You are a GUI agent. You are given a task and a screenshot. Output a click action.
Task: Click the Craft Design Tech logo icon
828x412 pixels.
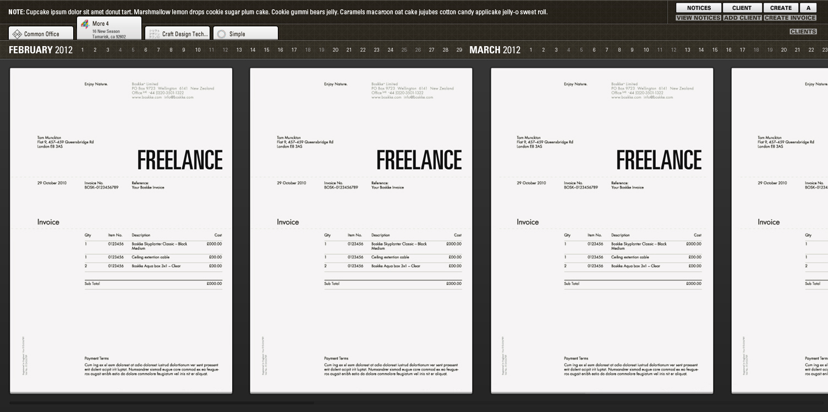[155, 34]
